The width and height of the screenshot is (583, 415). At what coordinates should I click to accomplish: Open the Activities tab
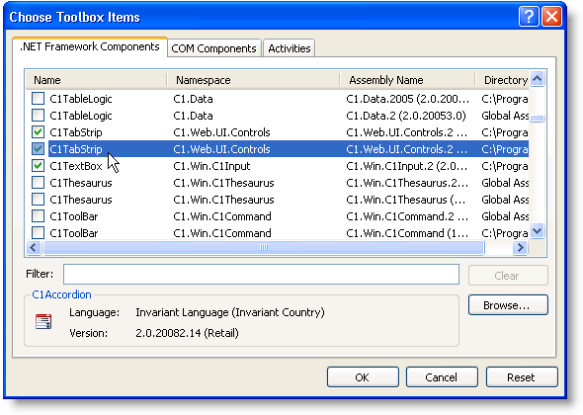click(x=290, y=48)
